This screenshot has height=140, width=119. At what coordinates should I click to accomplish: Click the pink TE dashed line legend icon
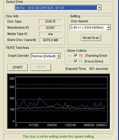click(x=70, y=56)
